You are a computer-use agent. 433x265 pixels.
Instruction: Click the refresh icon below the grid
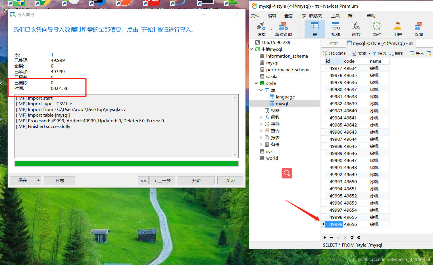352,237
